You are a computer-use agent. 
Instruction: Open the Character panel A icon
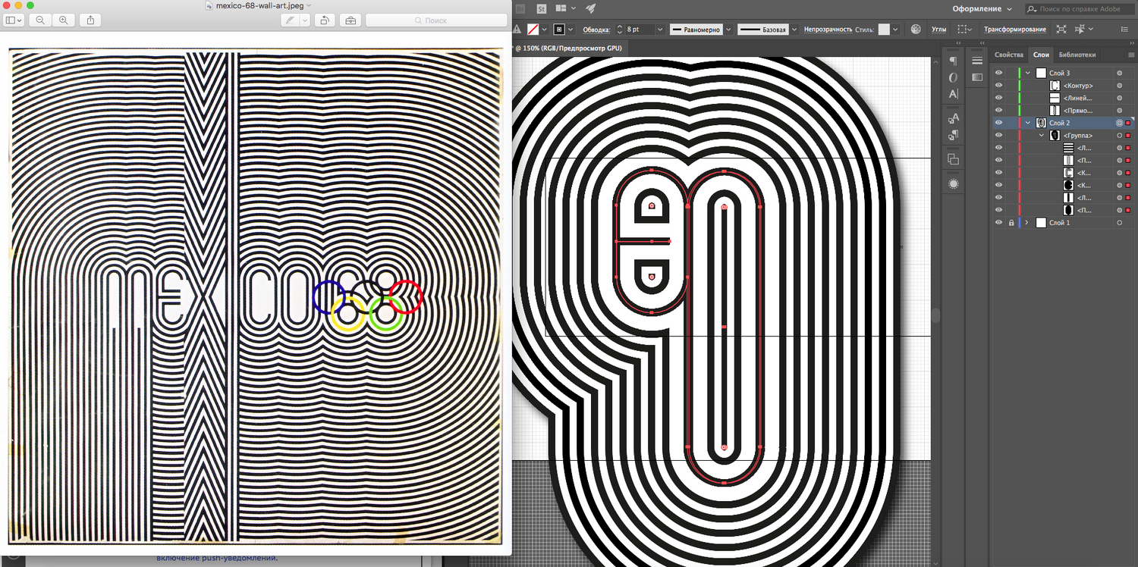[954, 94]
